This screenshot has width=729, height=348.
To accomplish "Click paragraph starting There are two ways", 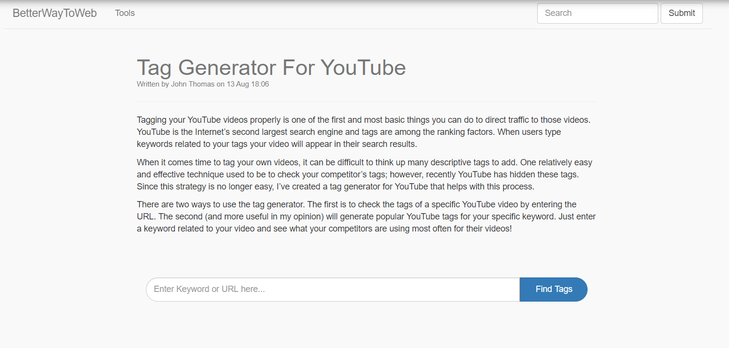I will [367, 217].
